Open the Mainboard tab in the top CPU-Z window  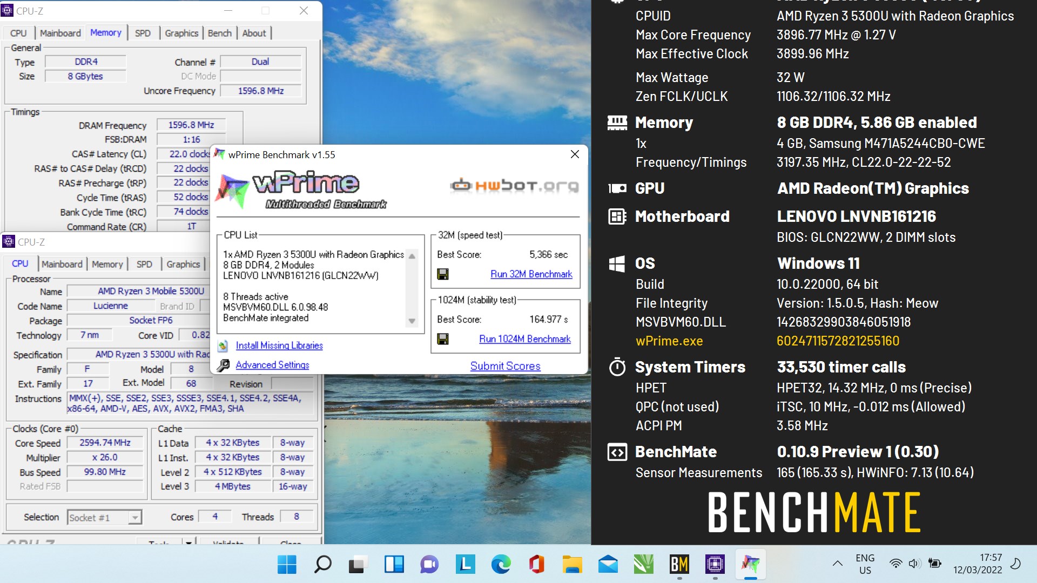[x=60, y=33]
